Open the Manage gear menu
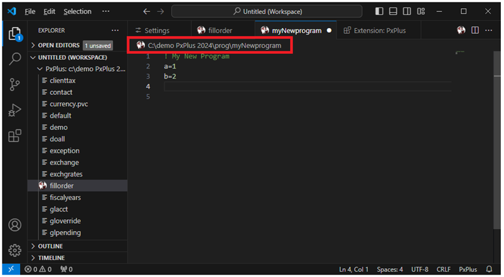504x277 pixels. click(x=14, y=249)
